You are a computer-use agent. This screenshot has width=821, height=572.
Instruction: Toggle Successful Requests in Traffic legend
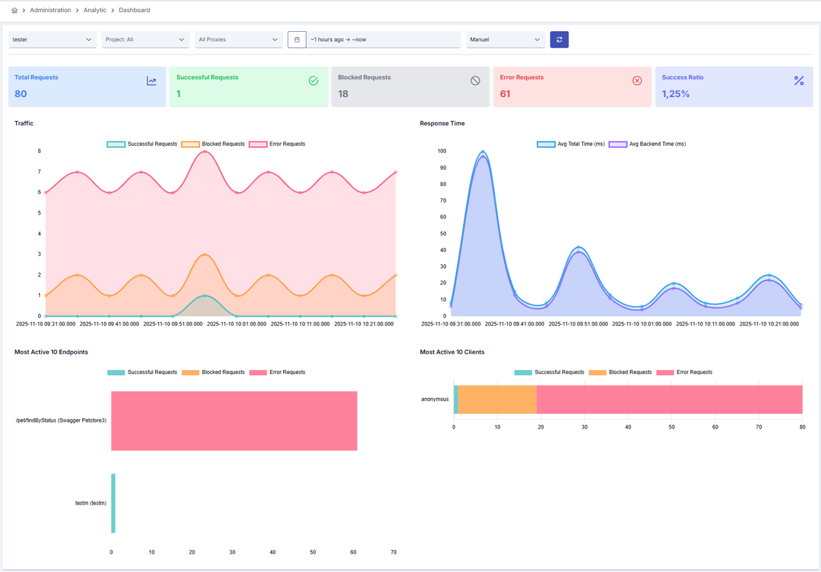coord(142,144)
